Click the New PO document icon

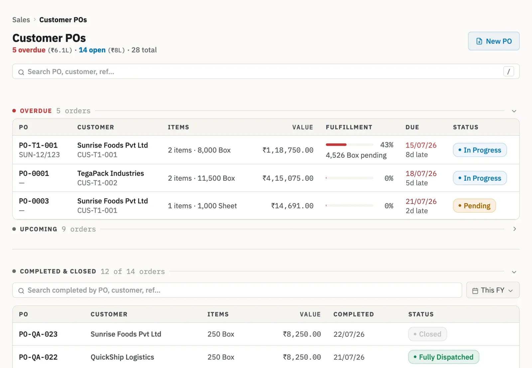pos(479,41)
